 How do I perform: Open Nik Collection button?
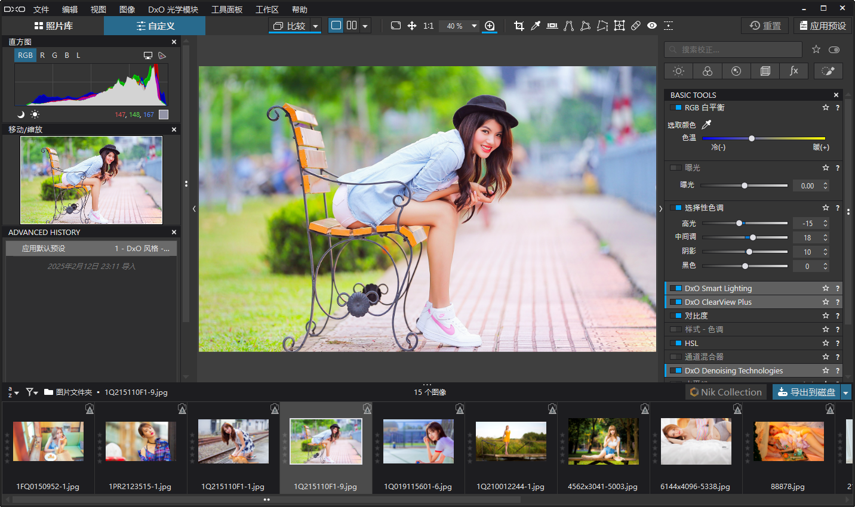point(726,392)
